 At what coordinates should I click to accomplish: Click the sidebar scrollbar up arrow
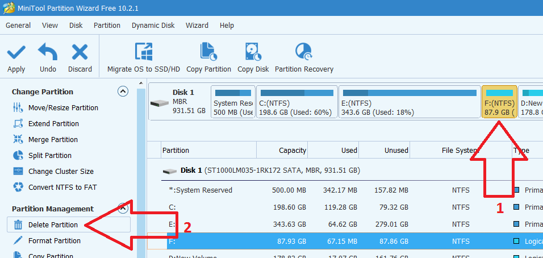pos(141,83)
